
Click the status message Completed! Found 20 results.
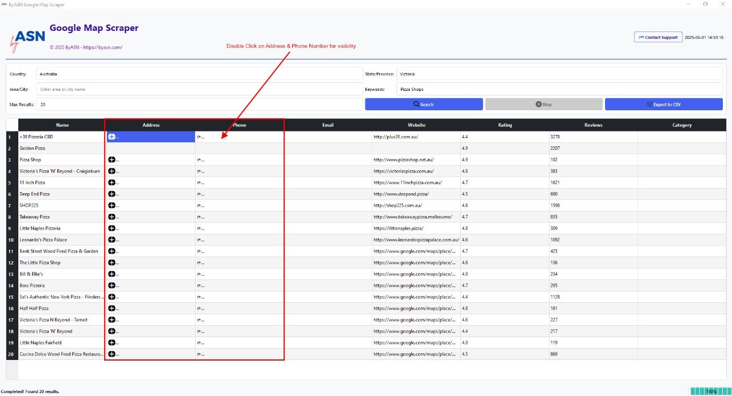tap(30, 392)
